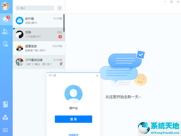The width and height of the screenshot is (181, 136).
Task: Open the cloud documents icon in sidebar
Action: [5, 44]
